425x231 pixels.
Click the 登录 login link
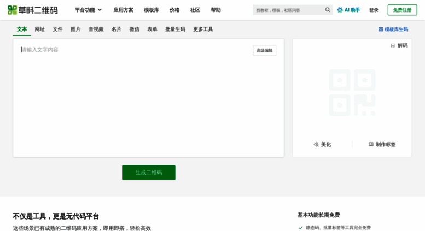click(x=374, y=10)
